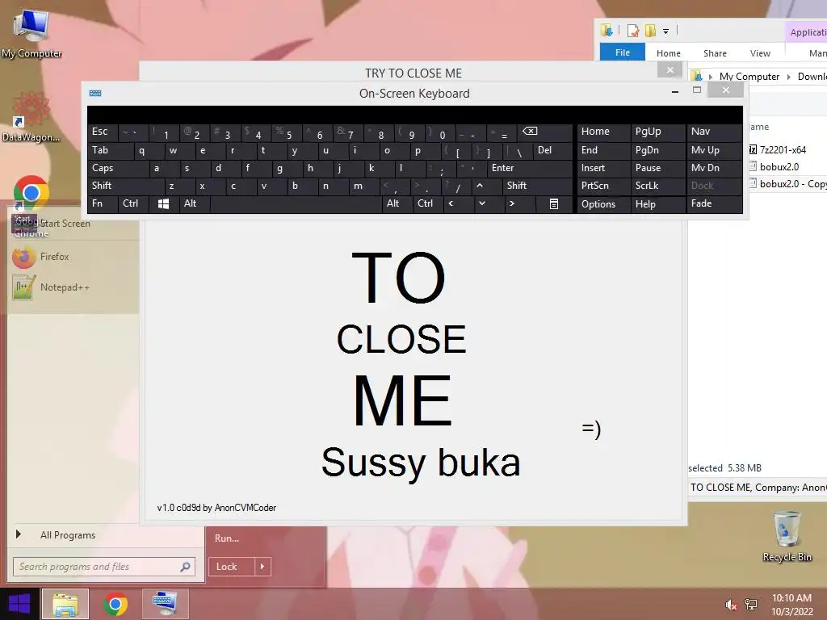Click the Esc key on keyboard
The height and width of the screenshot is (620, 827).
(x=103, y=132)
